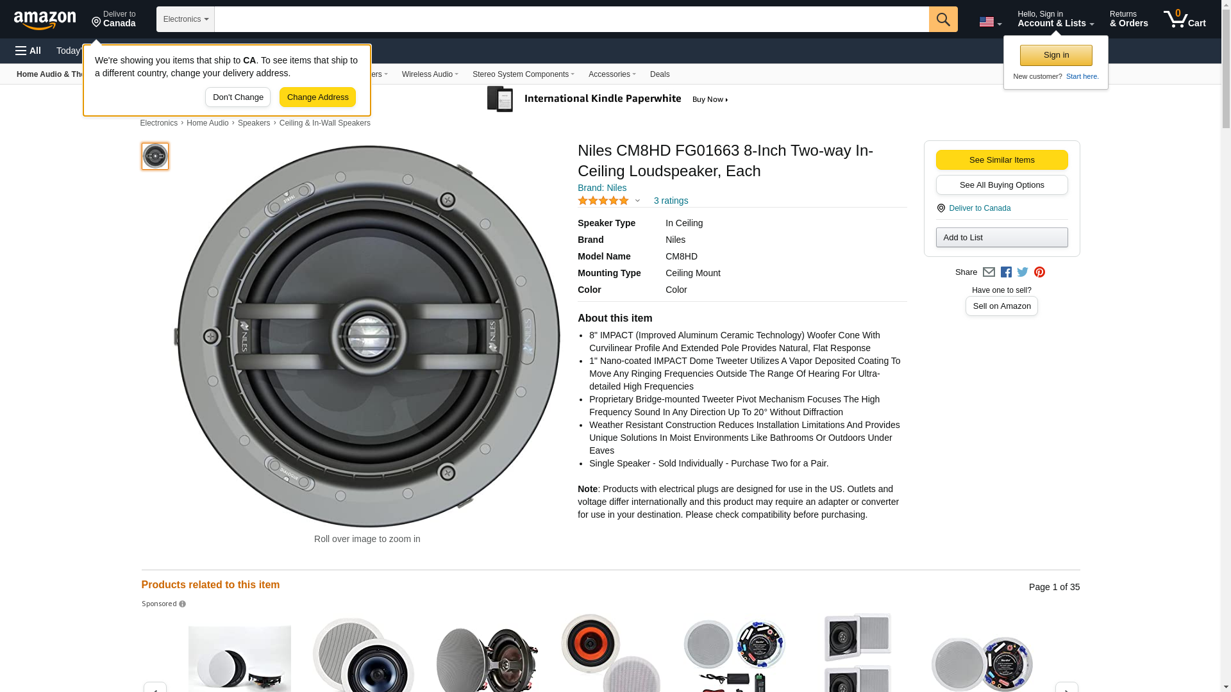Open the Electronics search category dropdown
This screenshot has height=692, width=1231.
tap(185, 19)
